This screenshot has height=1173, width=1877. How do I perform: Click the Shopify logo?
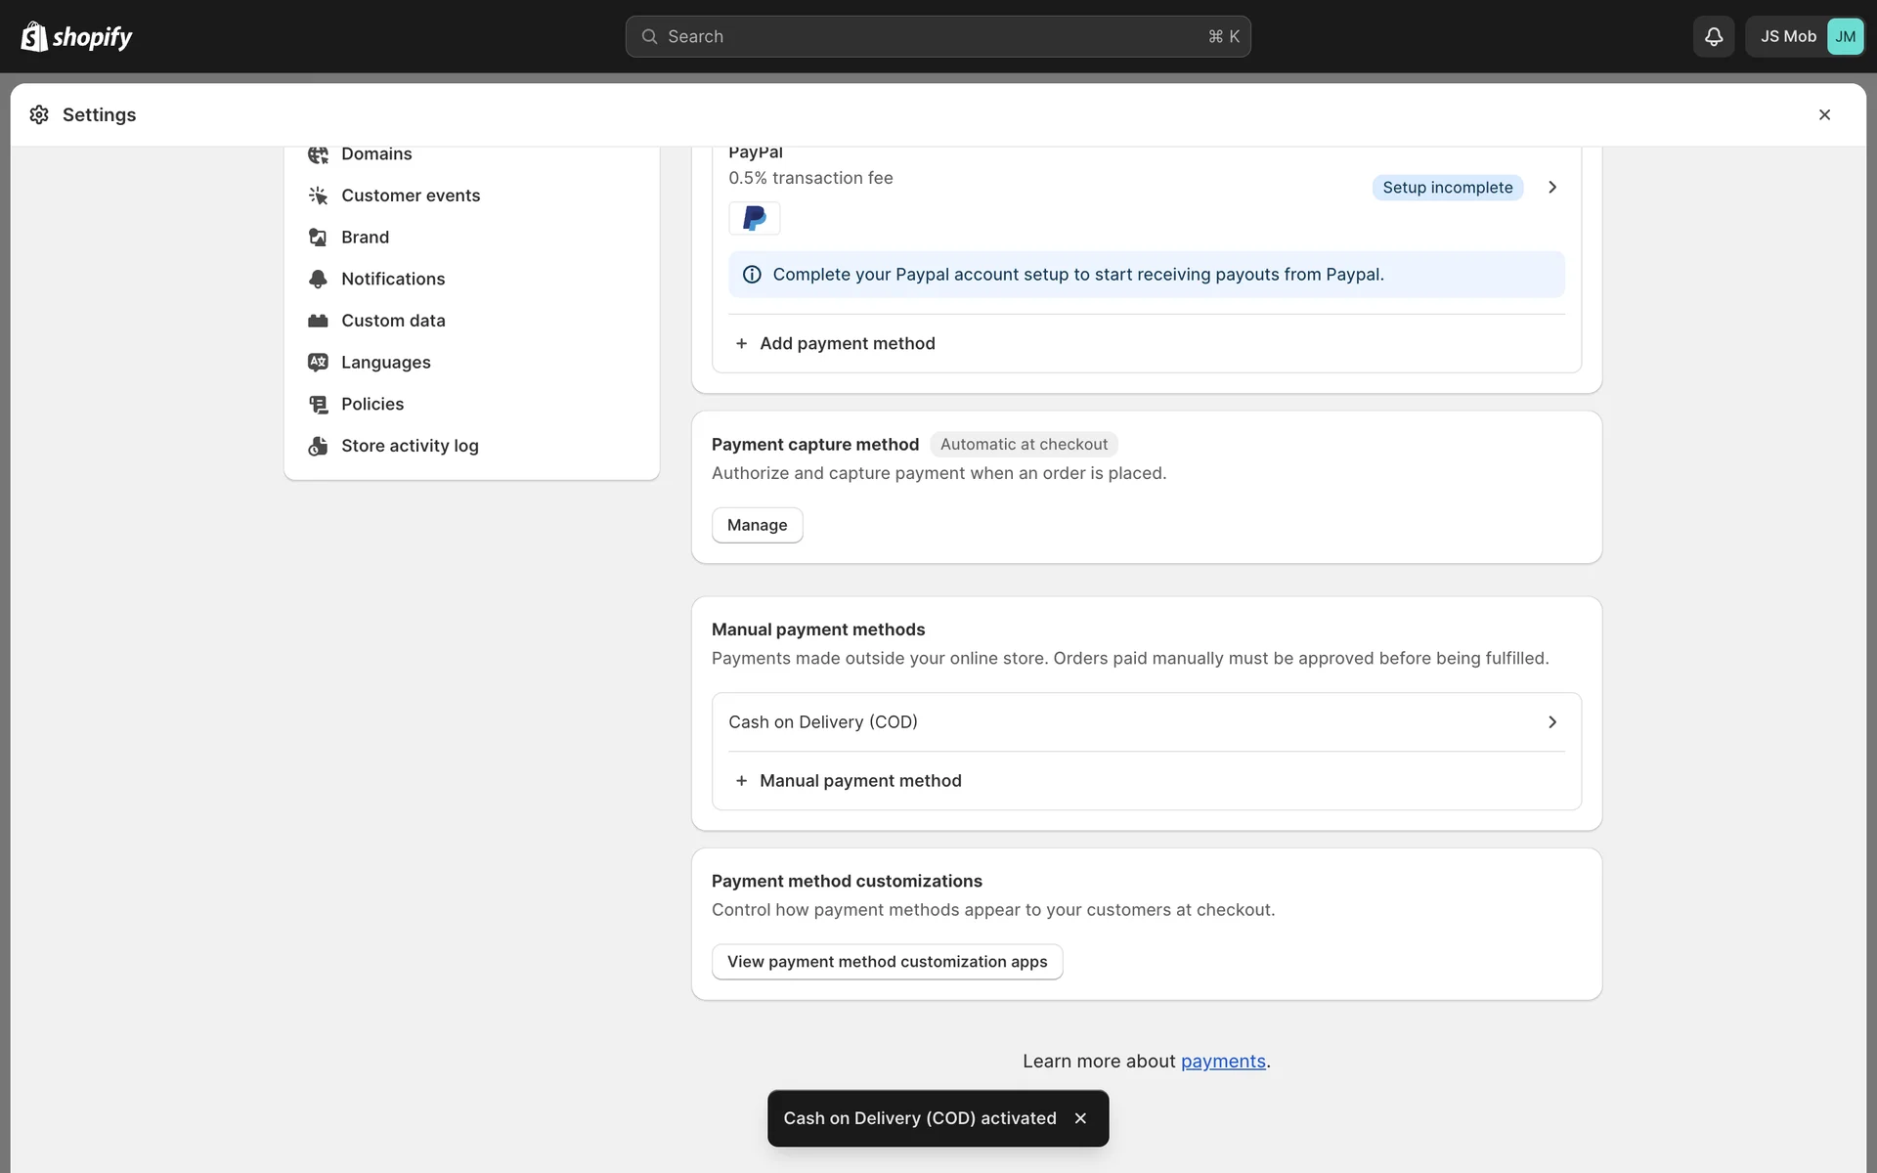coord(76,36)
